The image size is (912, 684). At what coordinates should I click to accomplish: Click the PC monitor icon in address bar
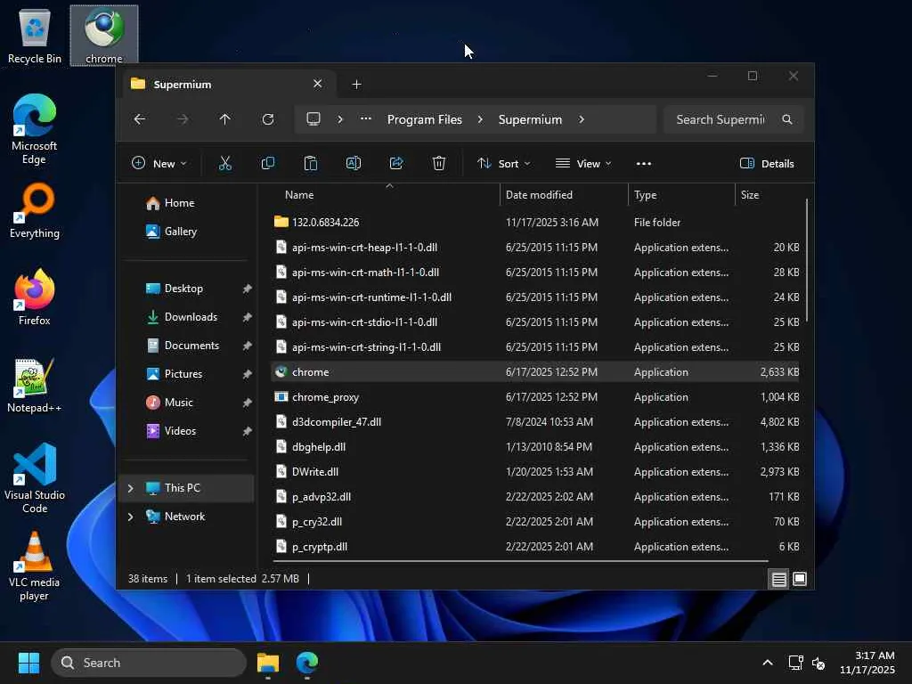coord(313,119)
